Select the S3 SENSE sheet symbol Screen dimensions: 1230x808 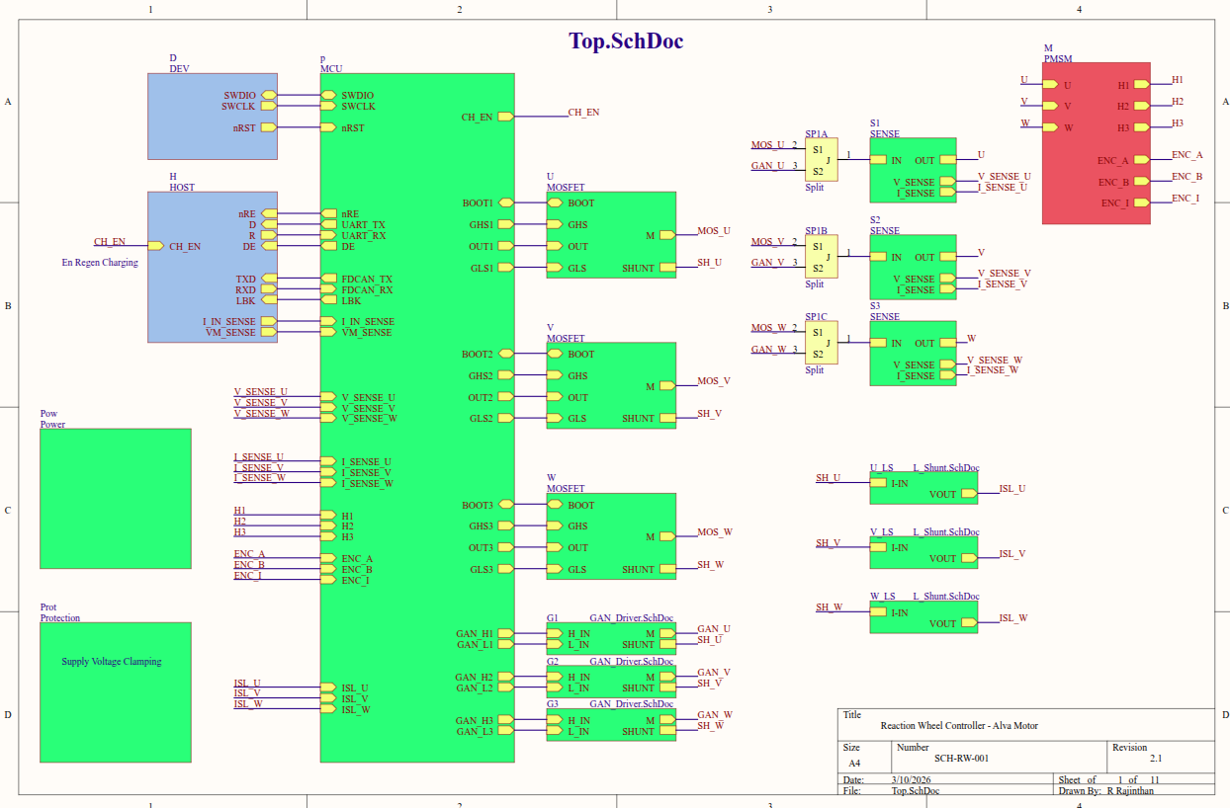913,354
